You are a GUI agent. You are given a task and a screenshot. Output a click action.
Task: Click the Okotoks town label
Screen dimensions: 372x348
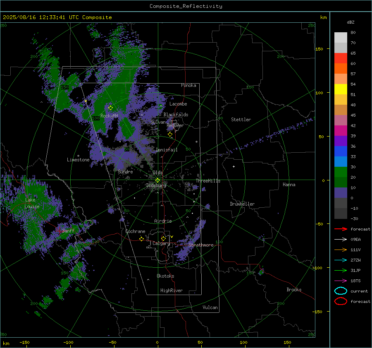(165, 276)
